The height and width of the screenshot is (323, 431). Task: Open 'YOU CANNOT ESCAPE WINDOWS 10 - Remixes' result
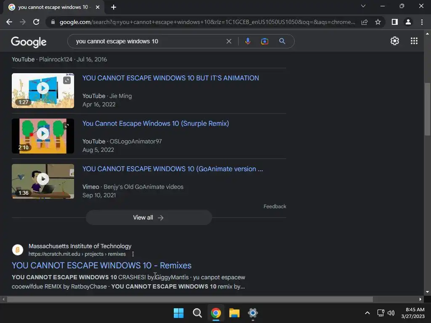click(101, 265)
